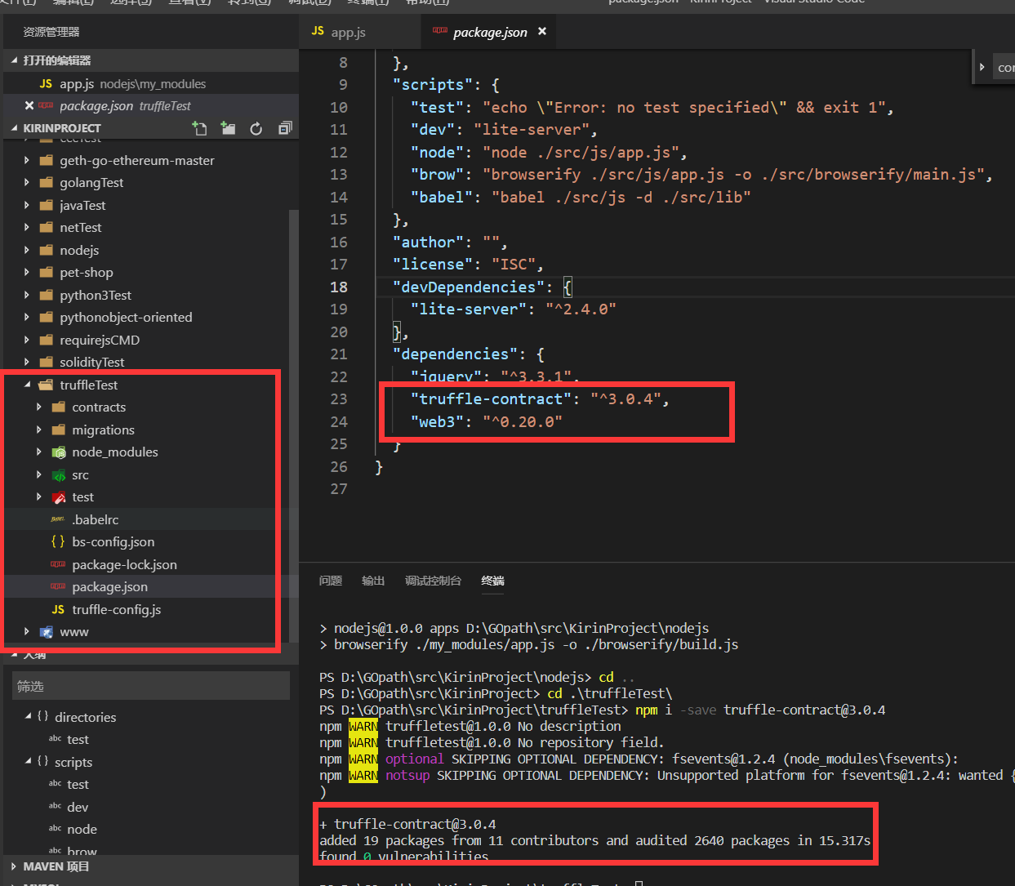Close package.json from open editors list
Image resolution: width=1015 pixels, height=886 pixels.
click(x=29, y=105)
